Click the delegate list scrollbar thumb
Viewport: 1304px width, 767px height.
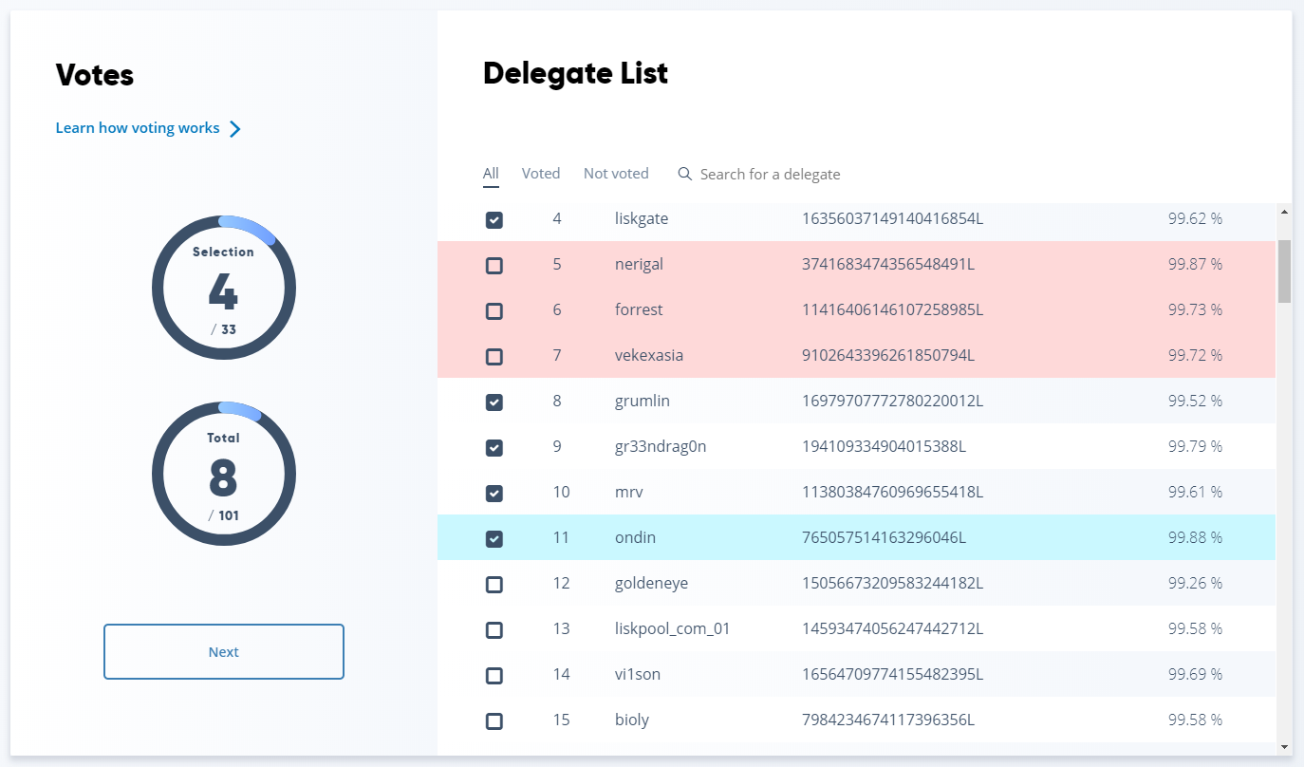click(x=1284, y=271)
